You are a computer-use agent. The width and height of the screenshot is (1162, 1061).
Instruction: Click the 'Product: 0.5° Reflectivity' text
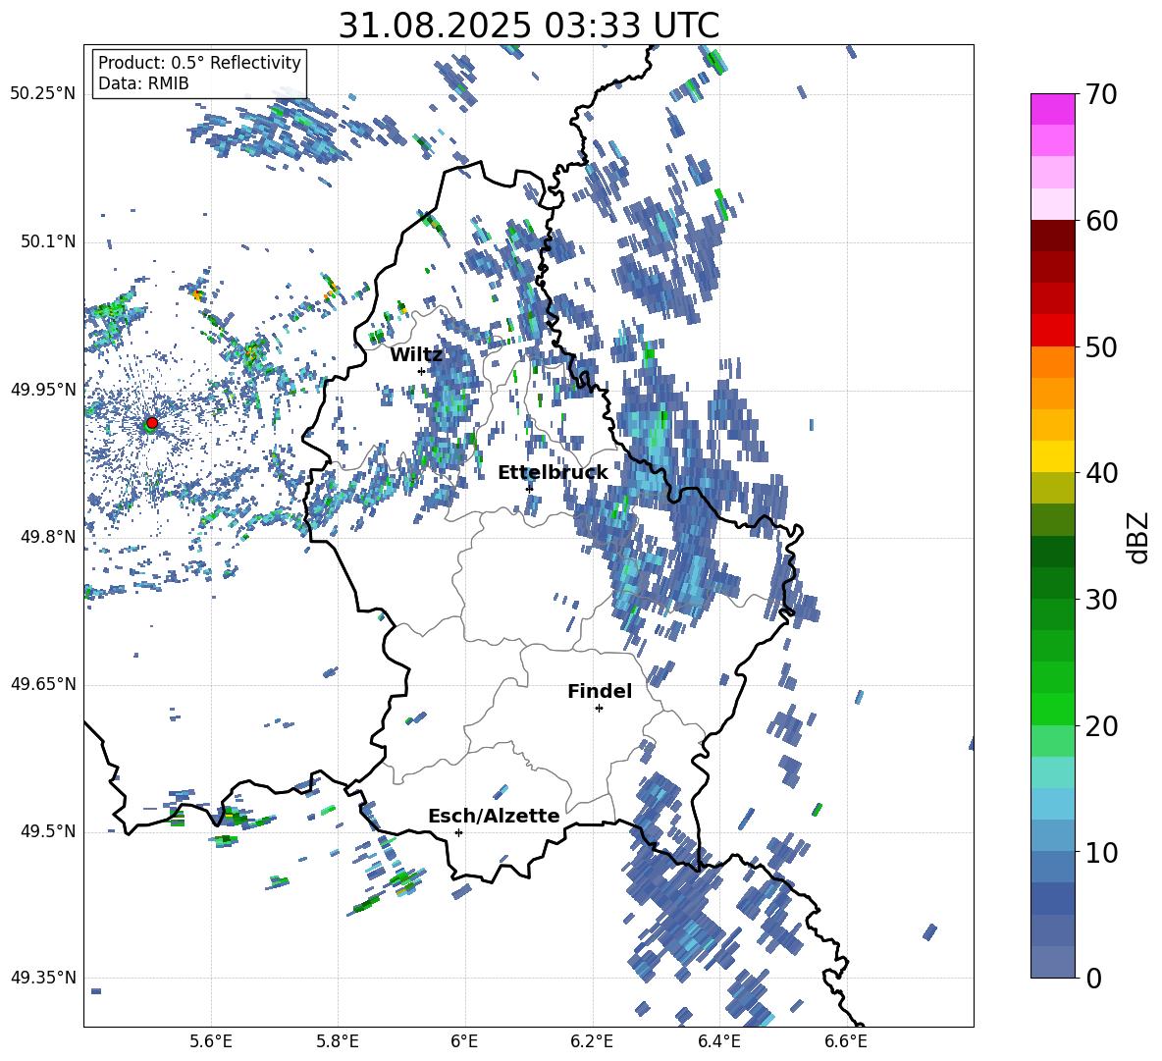(x=199, y=63)
